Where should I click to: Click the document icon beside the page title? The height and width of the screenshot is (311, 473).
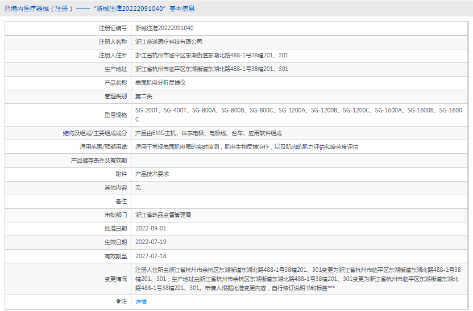coord(7,9)
